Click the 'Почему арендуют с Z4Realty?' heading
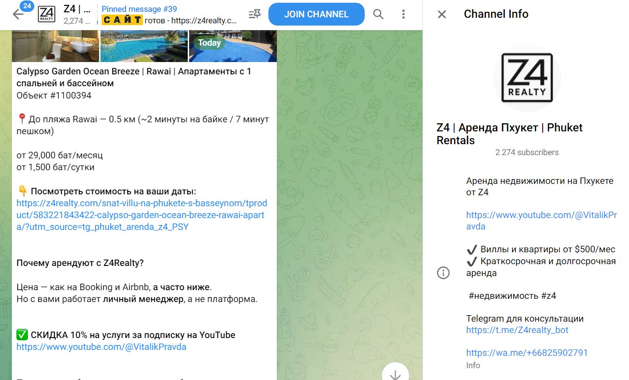Viewport: 629px width, 380px height. [x=80, y=263]
